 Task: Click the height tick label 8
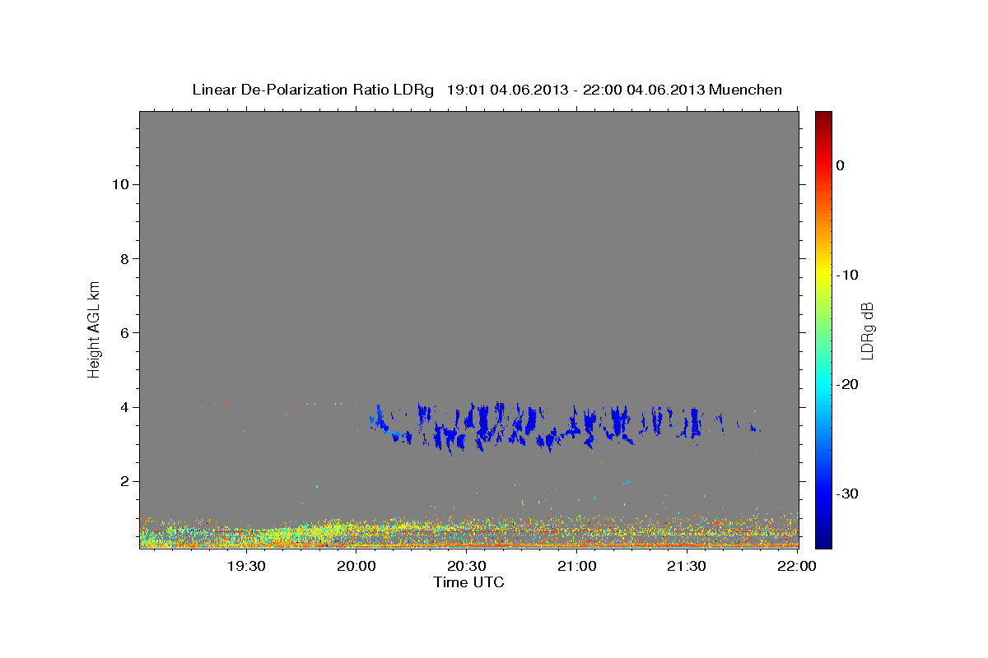(123, 258)
